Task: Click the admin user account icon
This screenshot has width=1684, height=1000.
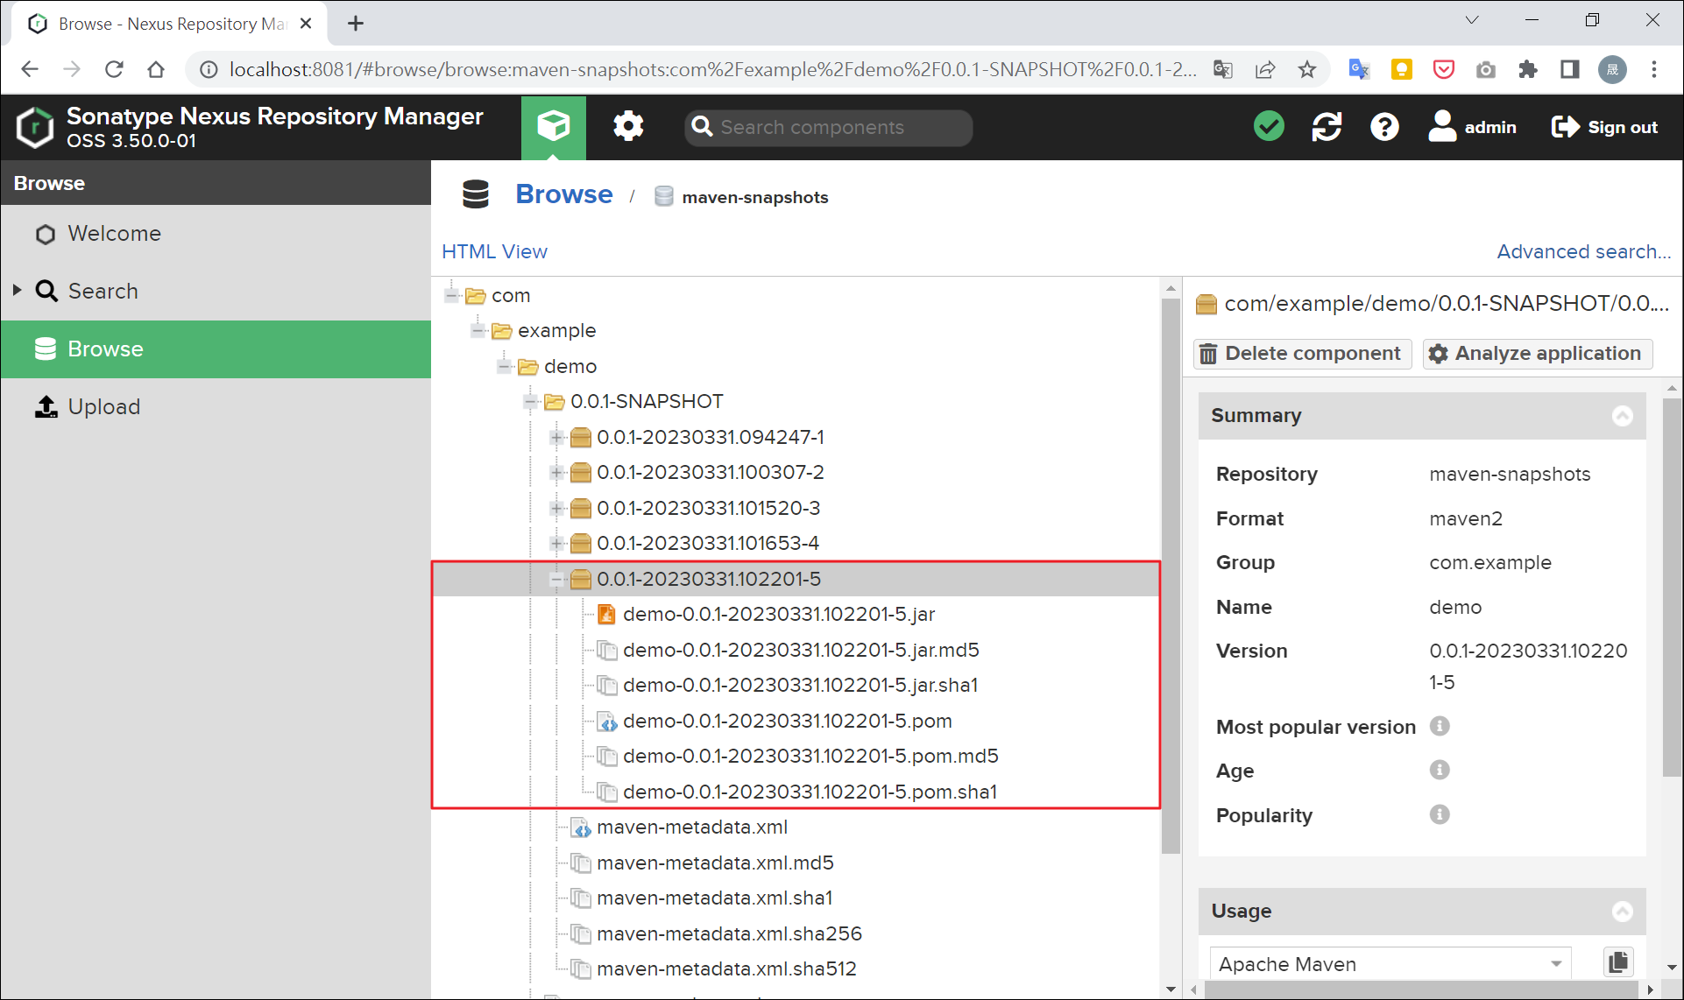Action: click(x=1442, y=126)
